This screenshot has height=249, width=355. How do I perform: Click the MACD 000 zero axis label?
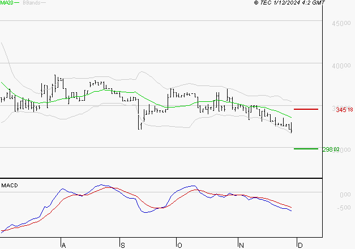pos(345,195)
